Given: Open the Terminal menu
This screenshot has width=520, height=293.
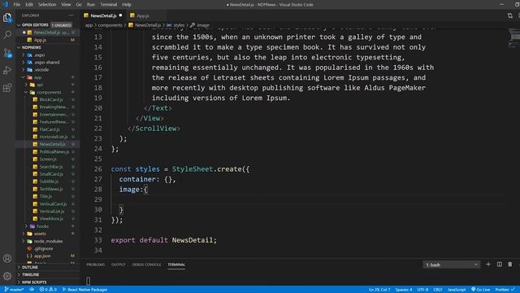Looking at the screenshot, I should click(108, 5).
